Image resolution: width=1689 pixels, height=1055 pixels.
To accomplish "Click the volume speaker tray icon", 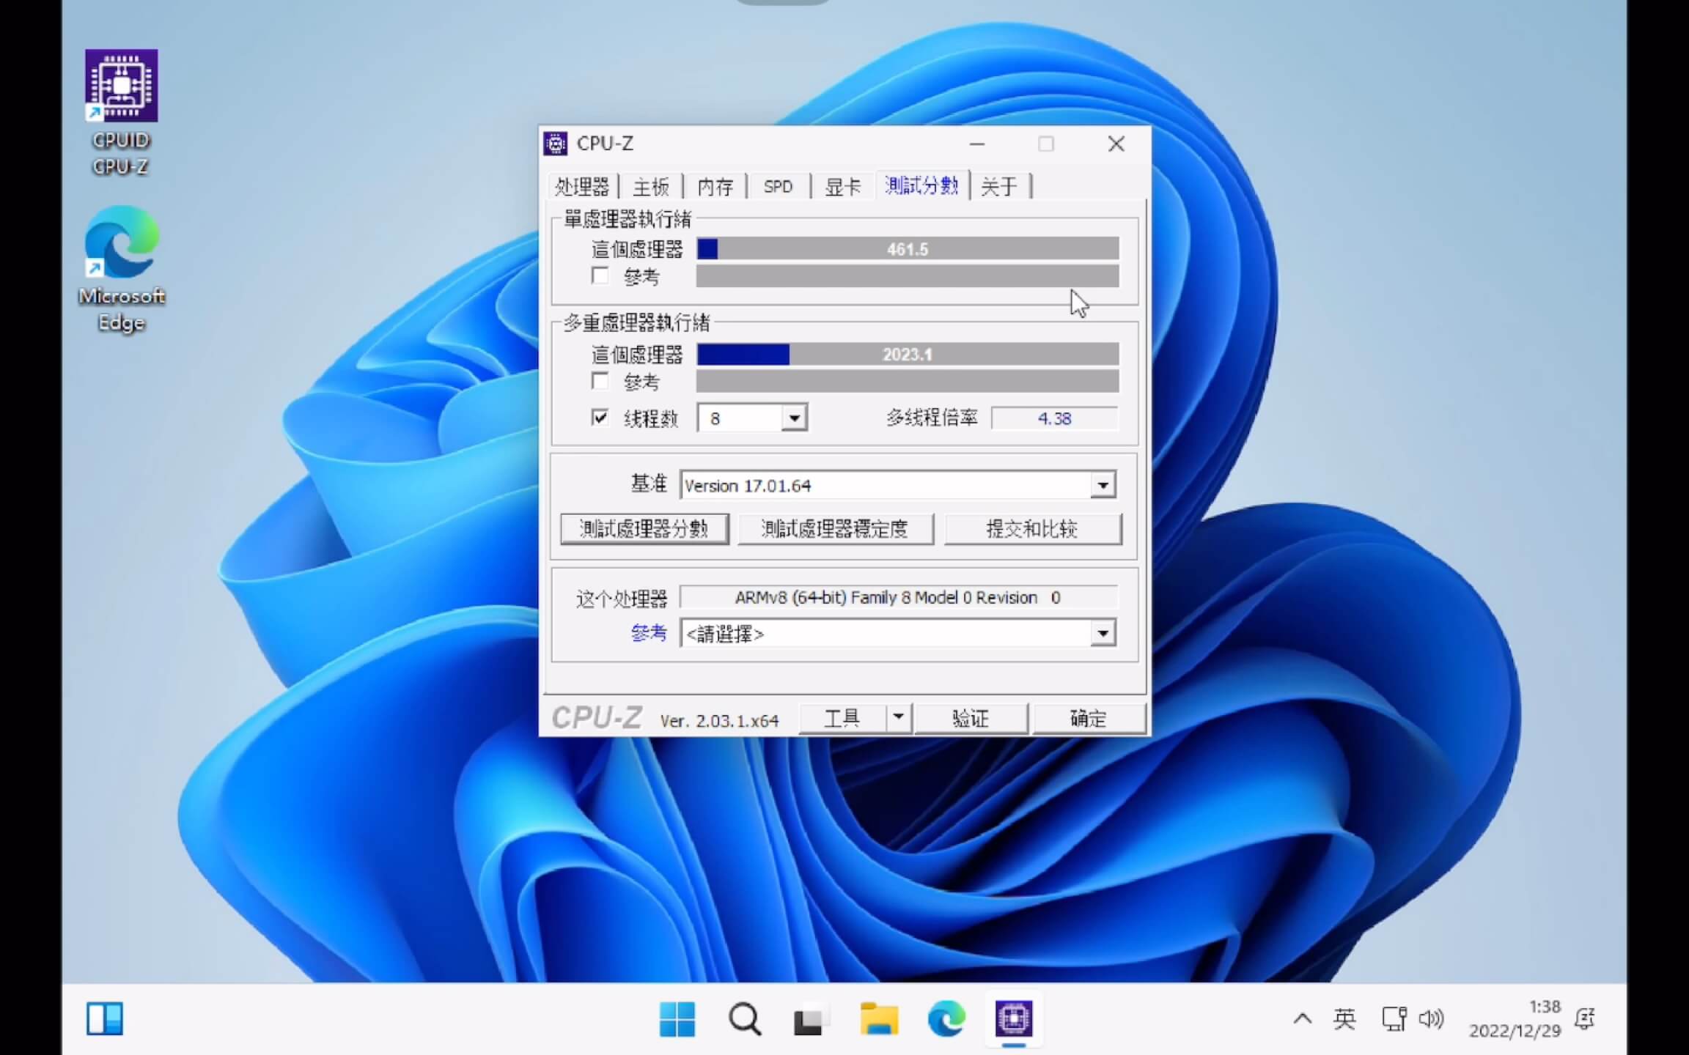I will pyautogui.click(x=1430, y=1019).
